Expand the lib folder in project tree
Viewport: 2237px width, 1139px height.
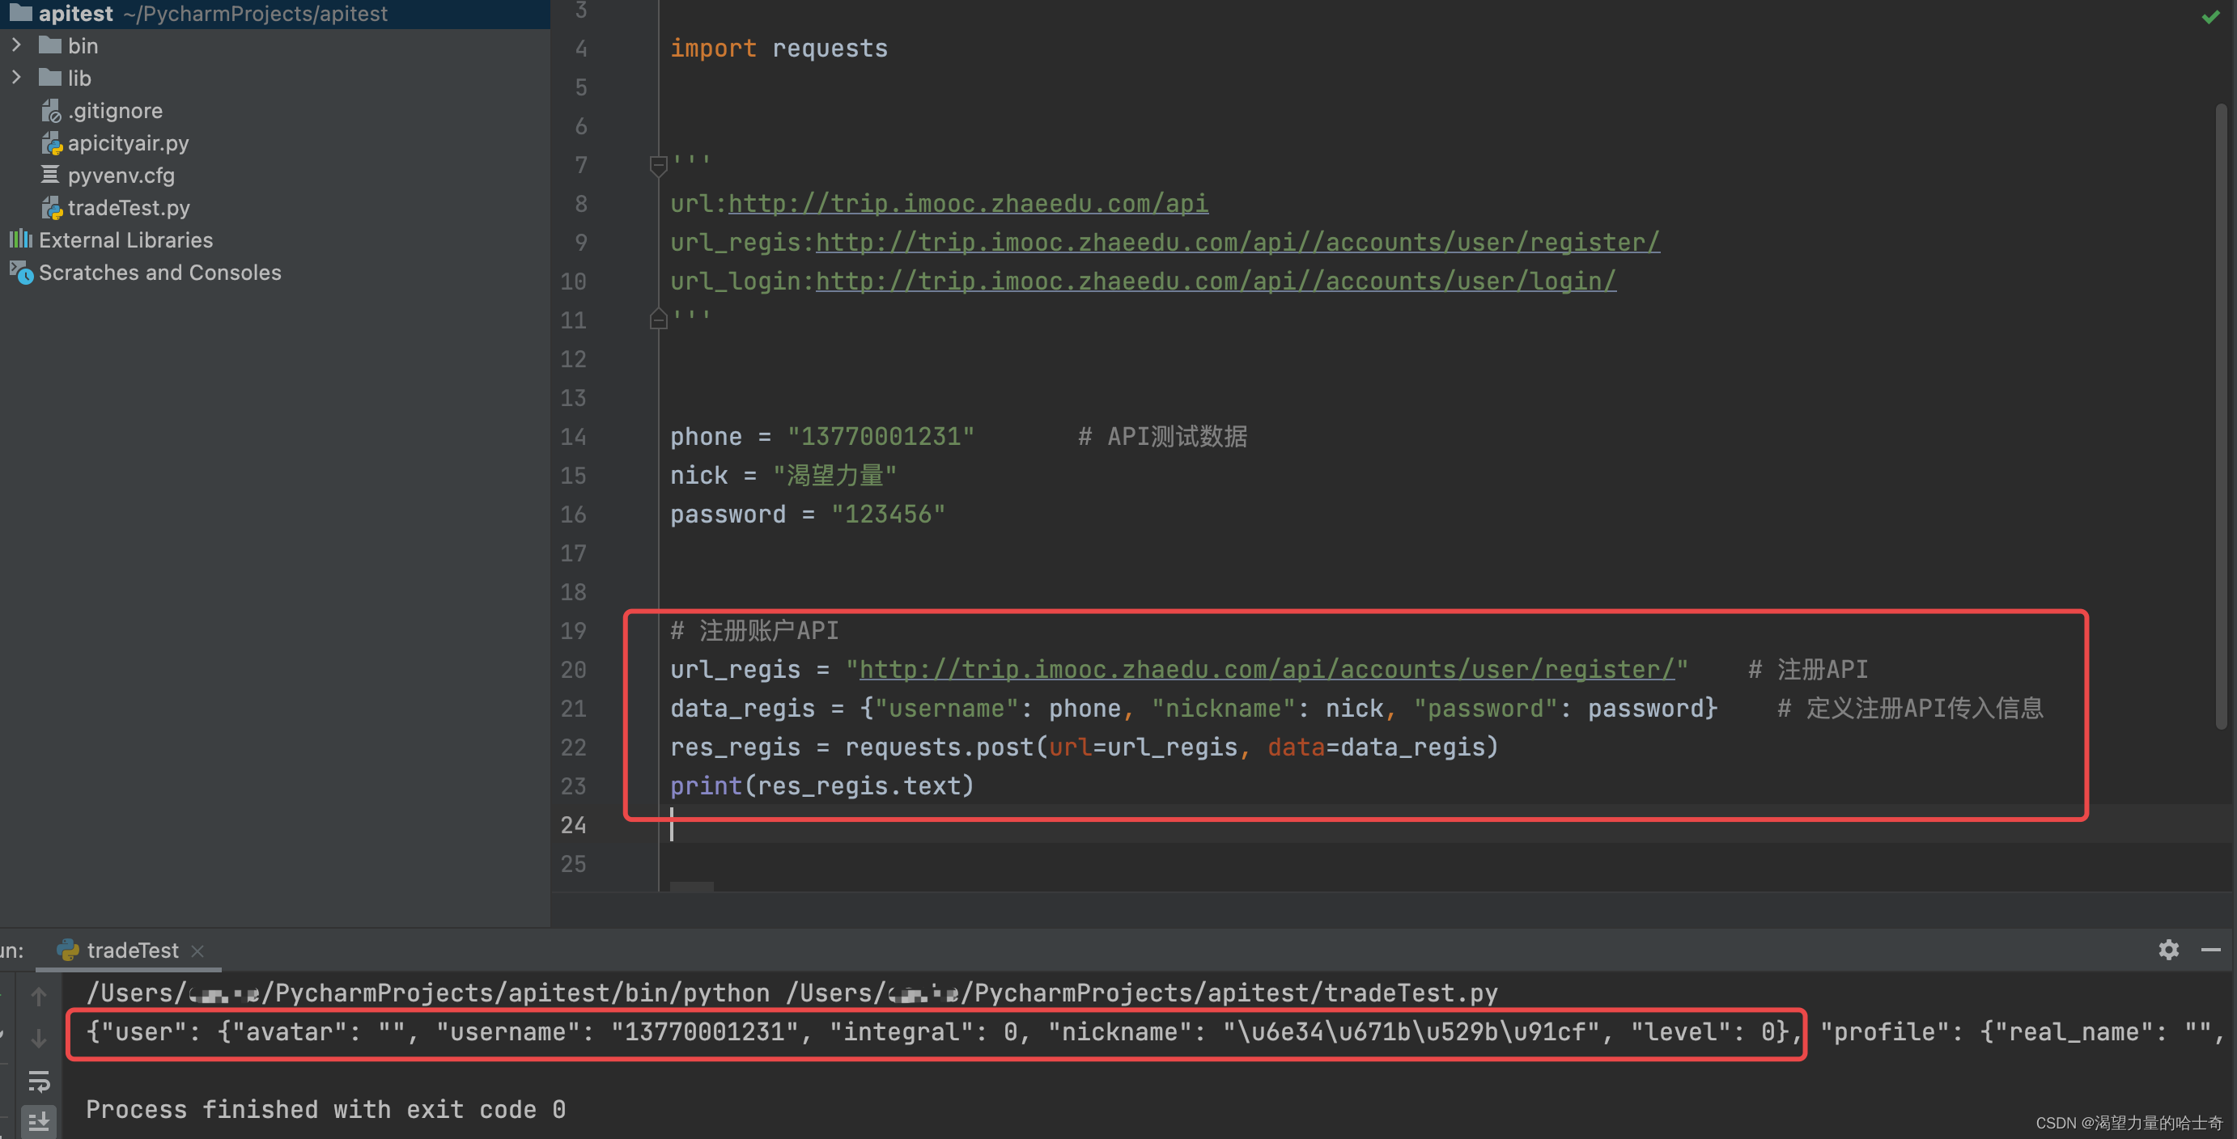(16, 77)
